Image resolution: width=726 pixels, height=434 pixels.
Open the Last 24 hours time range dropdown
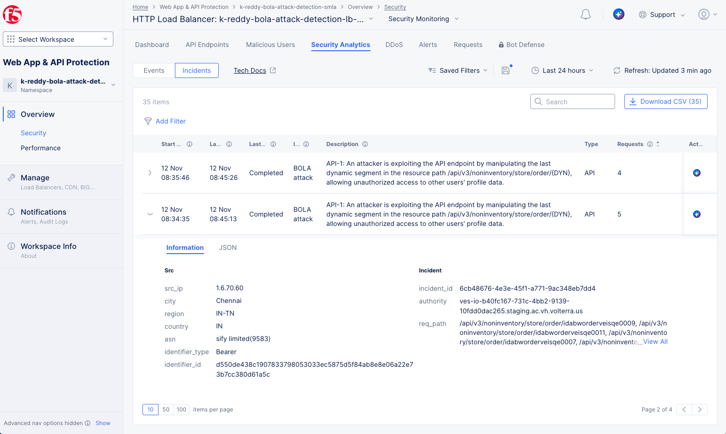point(562,70)
